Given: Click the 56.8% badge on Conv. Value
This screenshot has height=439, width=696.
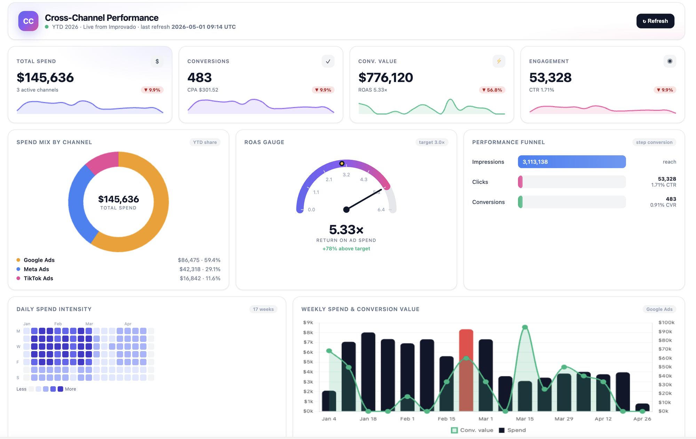Looking at the screenshot, I should point(492,90).
